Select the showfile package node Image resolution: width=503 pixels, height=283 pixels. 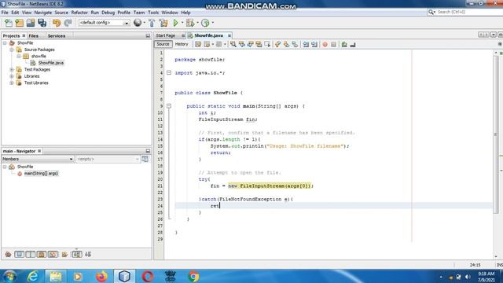39,56
